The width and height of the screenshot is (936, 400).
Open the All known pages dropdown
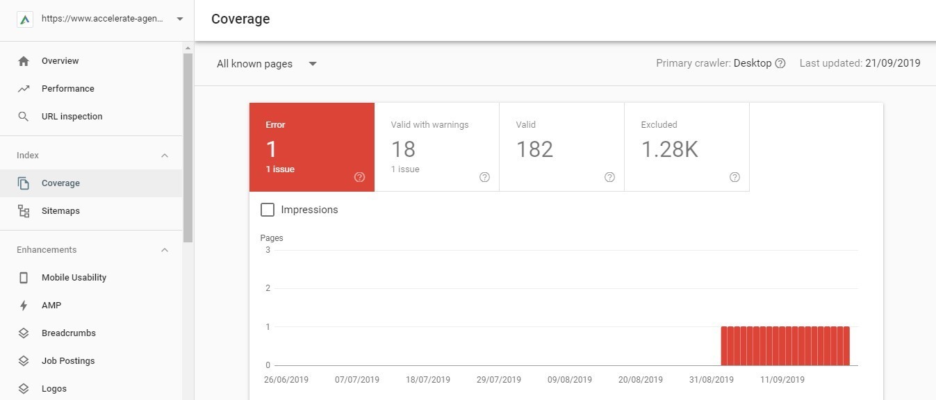[267, 64]
